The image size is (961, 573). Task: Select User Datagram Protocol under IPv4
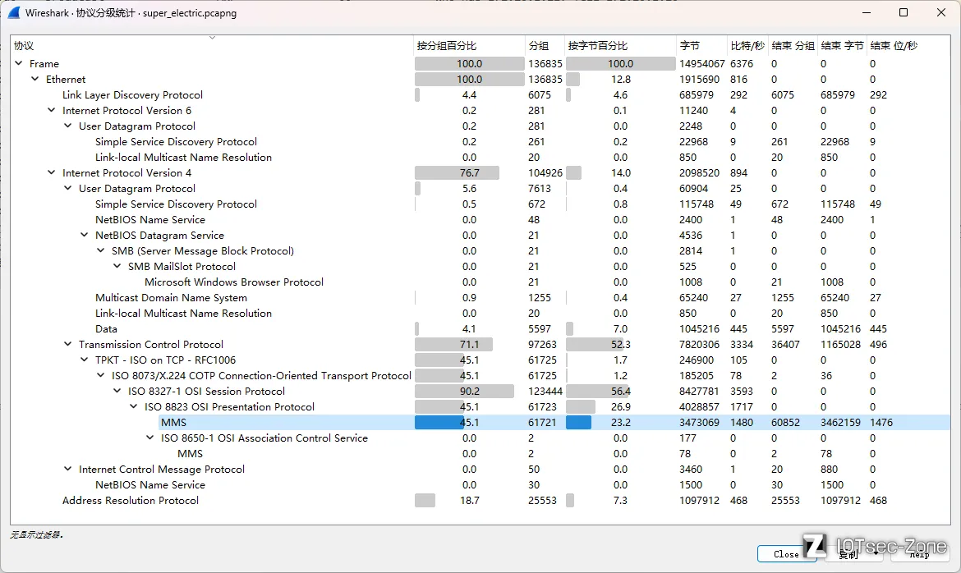coord(480,189)
